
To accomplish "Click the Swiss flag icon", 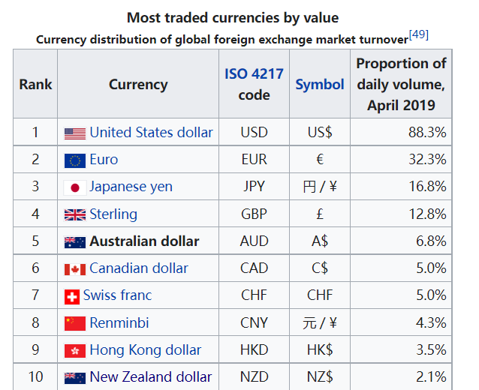I will [72, 296].
